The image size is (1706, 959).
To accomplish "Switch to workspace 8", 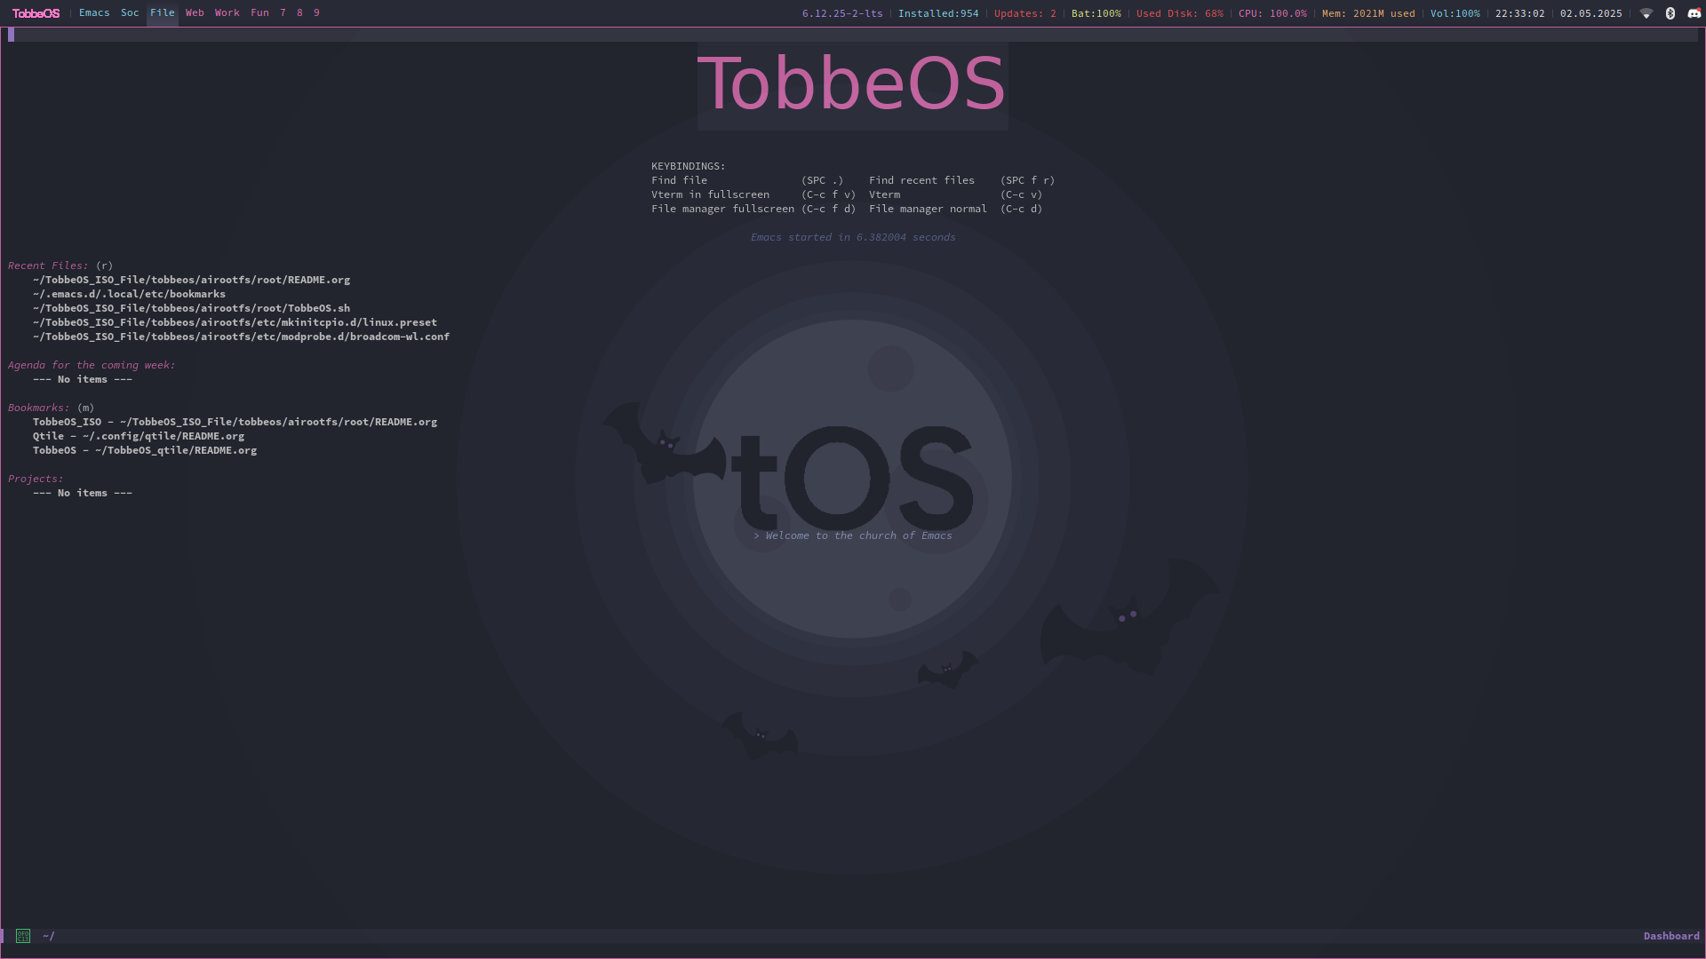I will point(300,13).
